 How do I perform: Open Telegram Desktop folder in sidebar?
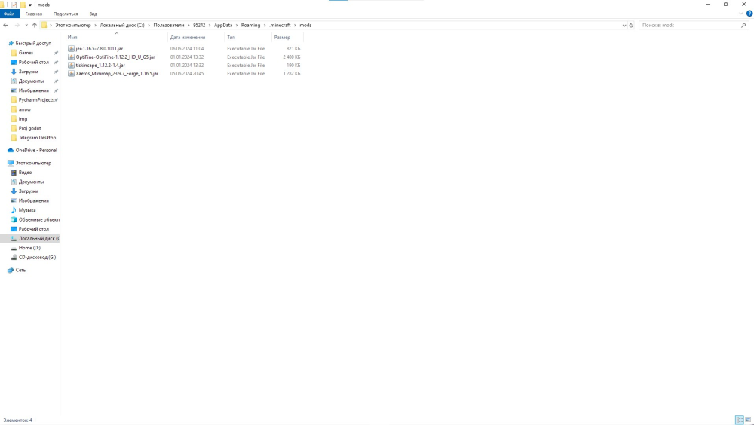37,137
